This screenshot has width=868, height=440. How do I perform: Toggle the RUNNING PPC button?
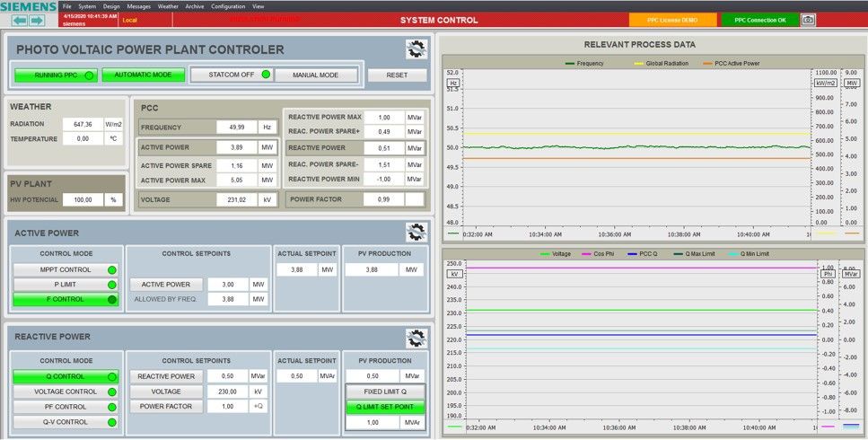(x=56, y=75)
